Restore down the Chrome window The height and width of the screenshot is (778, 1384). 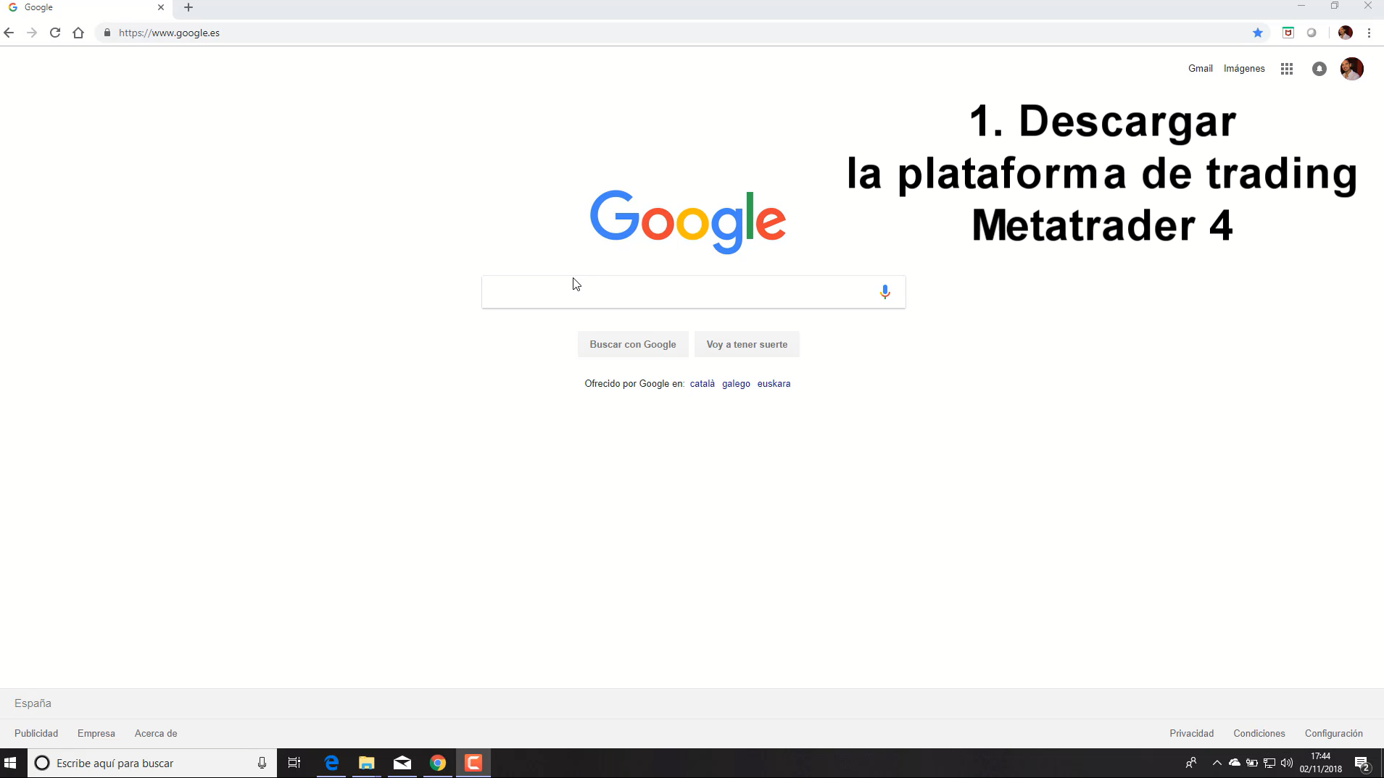coord(1335,6)
